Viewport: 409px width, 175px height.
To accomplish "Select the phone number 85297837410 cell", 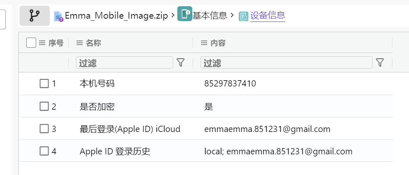I will coord(230,84).
